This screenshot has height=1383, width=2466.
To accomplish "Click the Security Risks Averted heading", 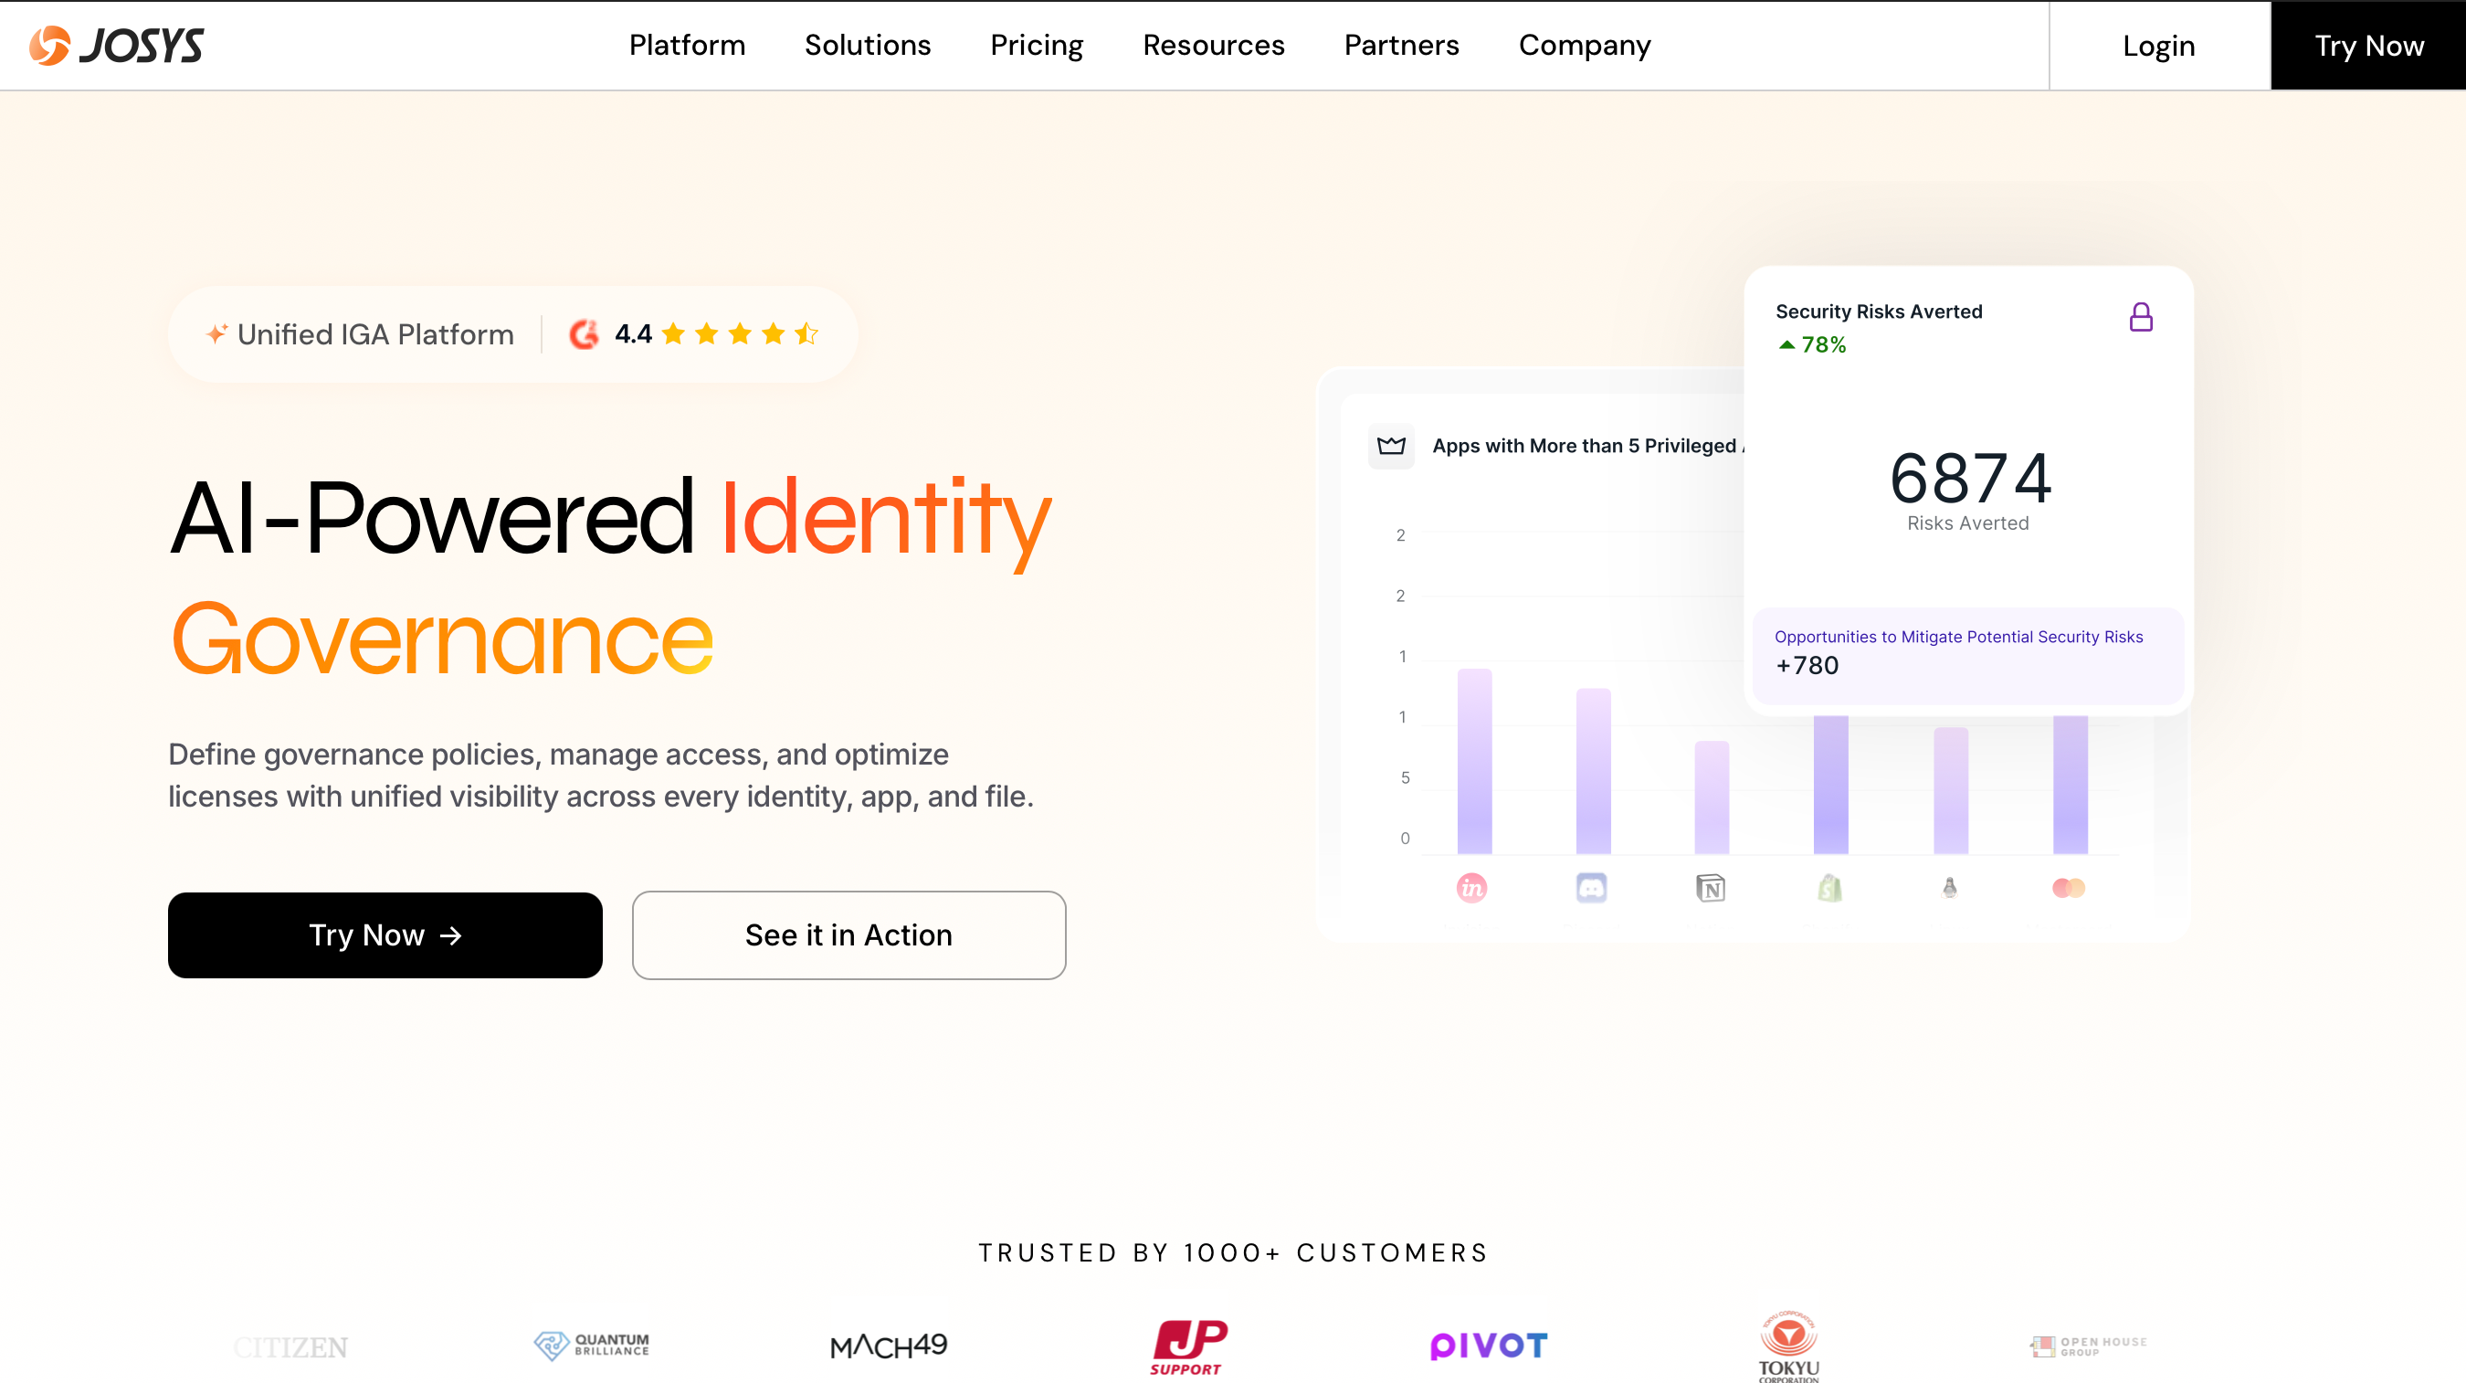I will [x=1878, y=311].
